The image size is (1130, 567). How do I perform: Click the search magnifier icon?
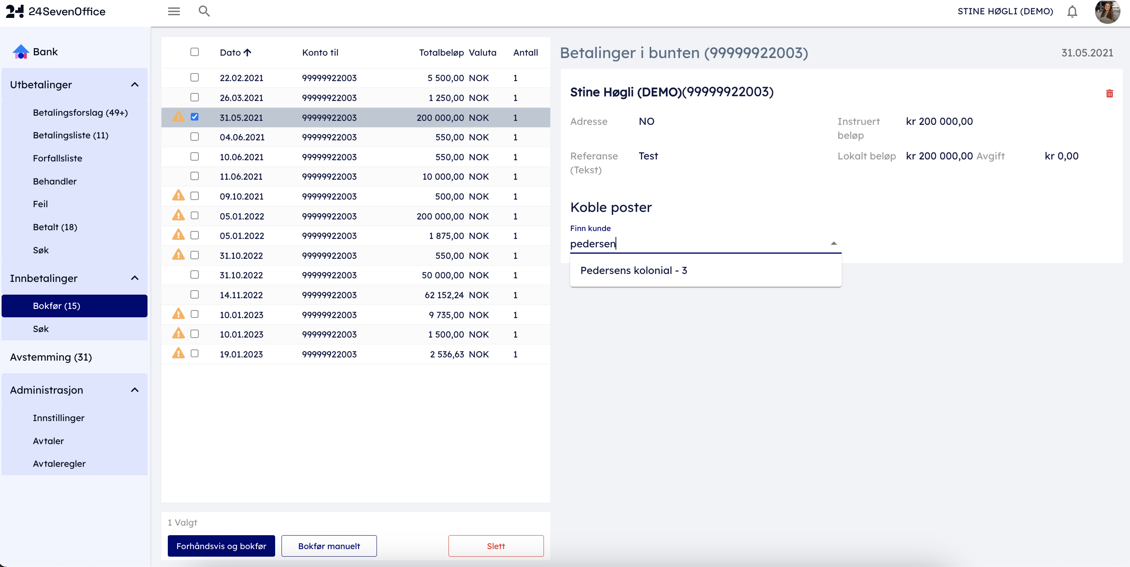(x=204, y=12)
